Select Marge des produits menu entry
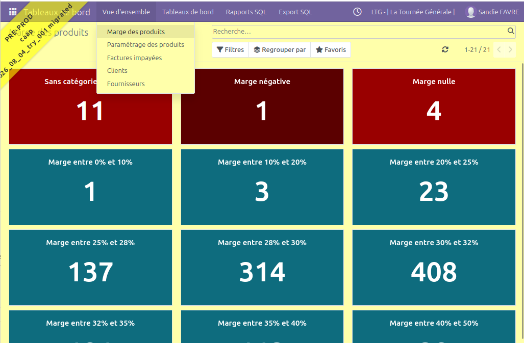 coord(145,32)
